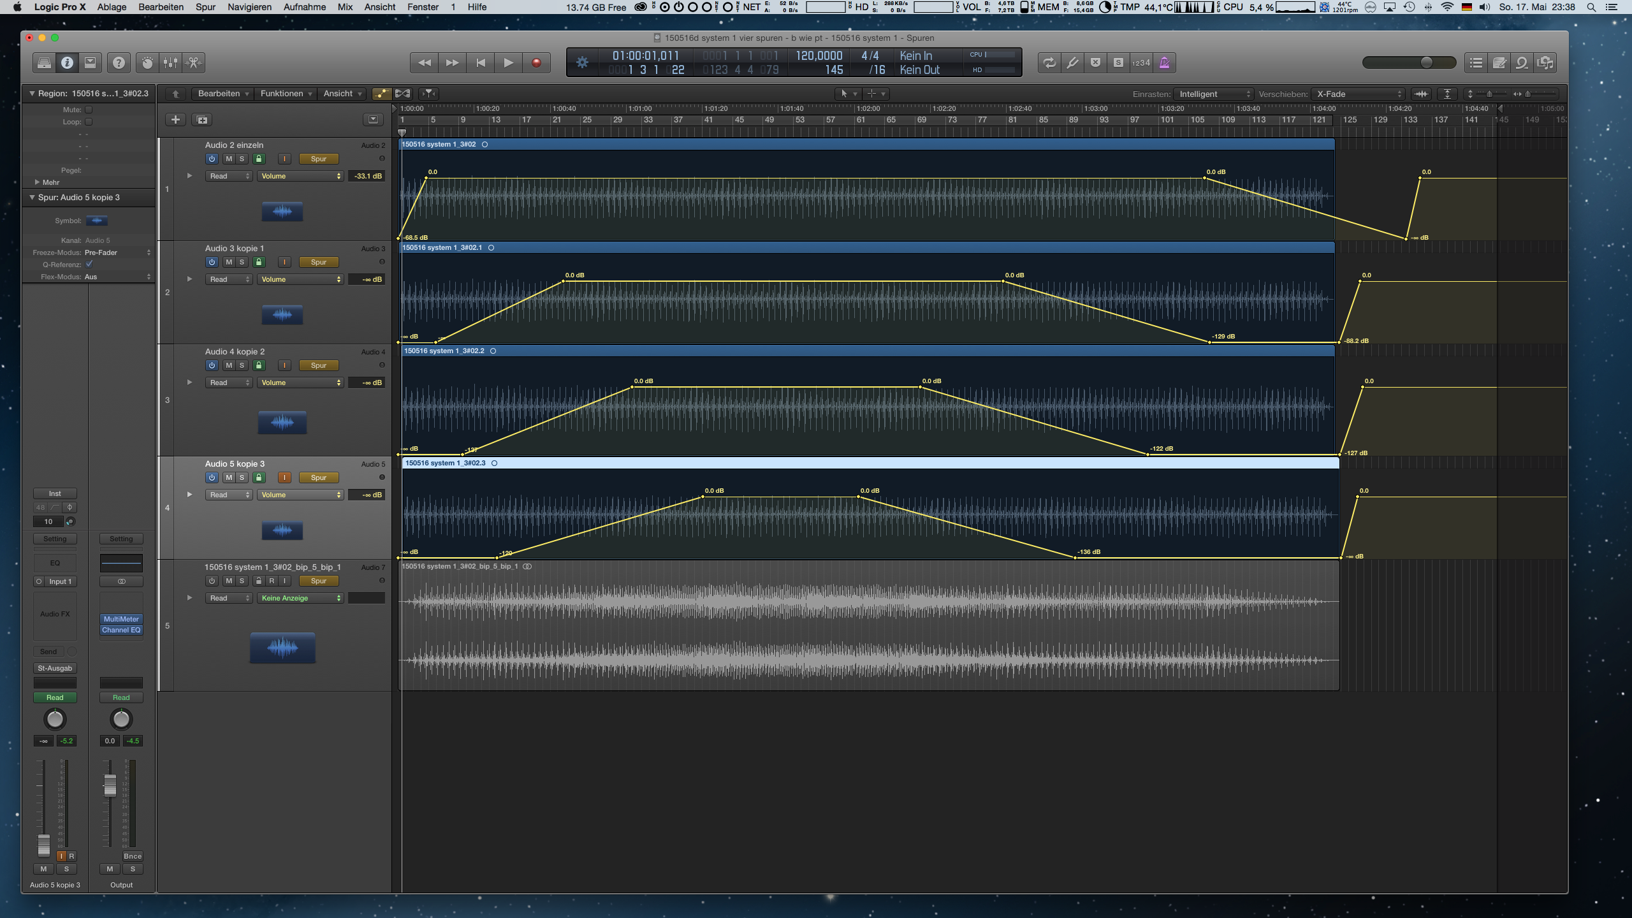Collapse the Spur: Audio 5 kopie 3 section

pyautogui.click(x=32, y=198)
